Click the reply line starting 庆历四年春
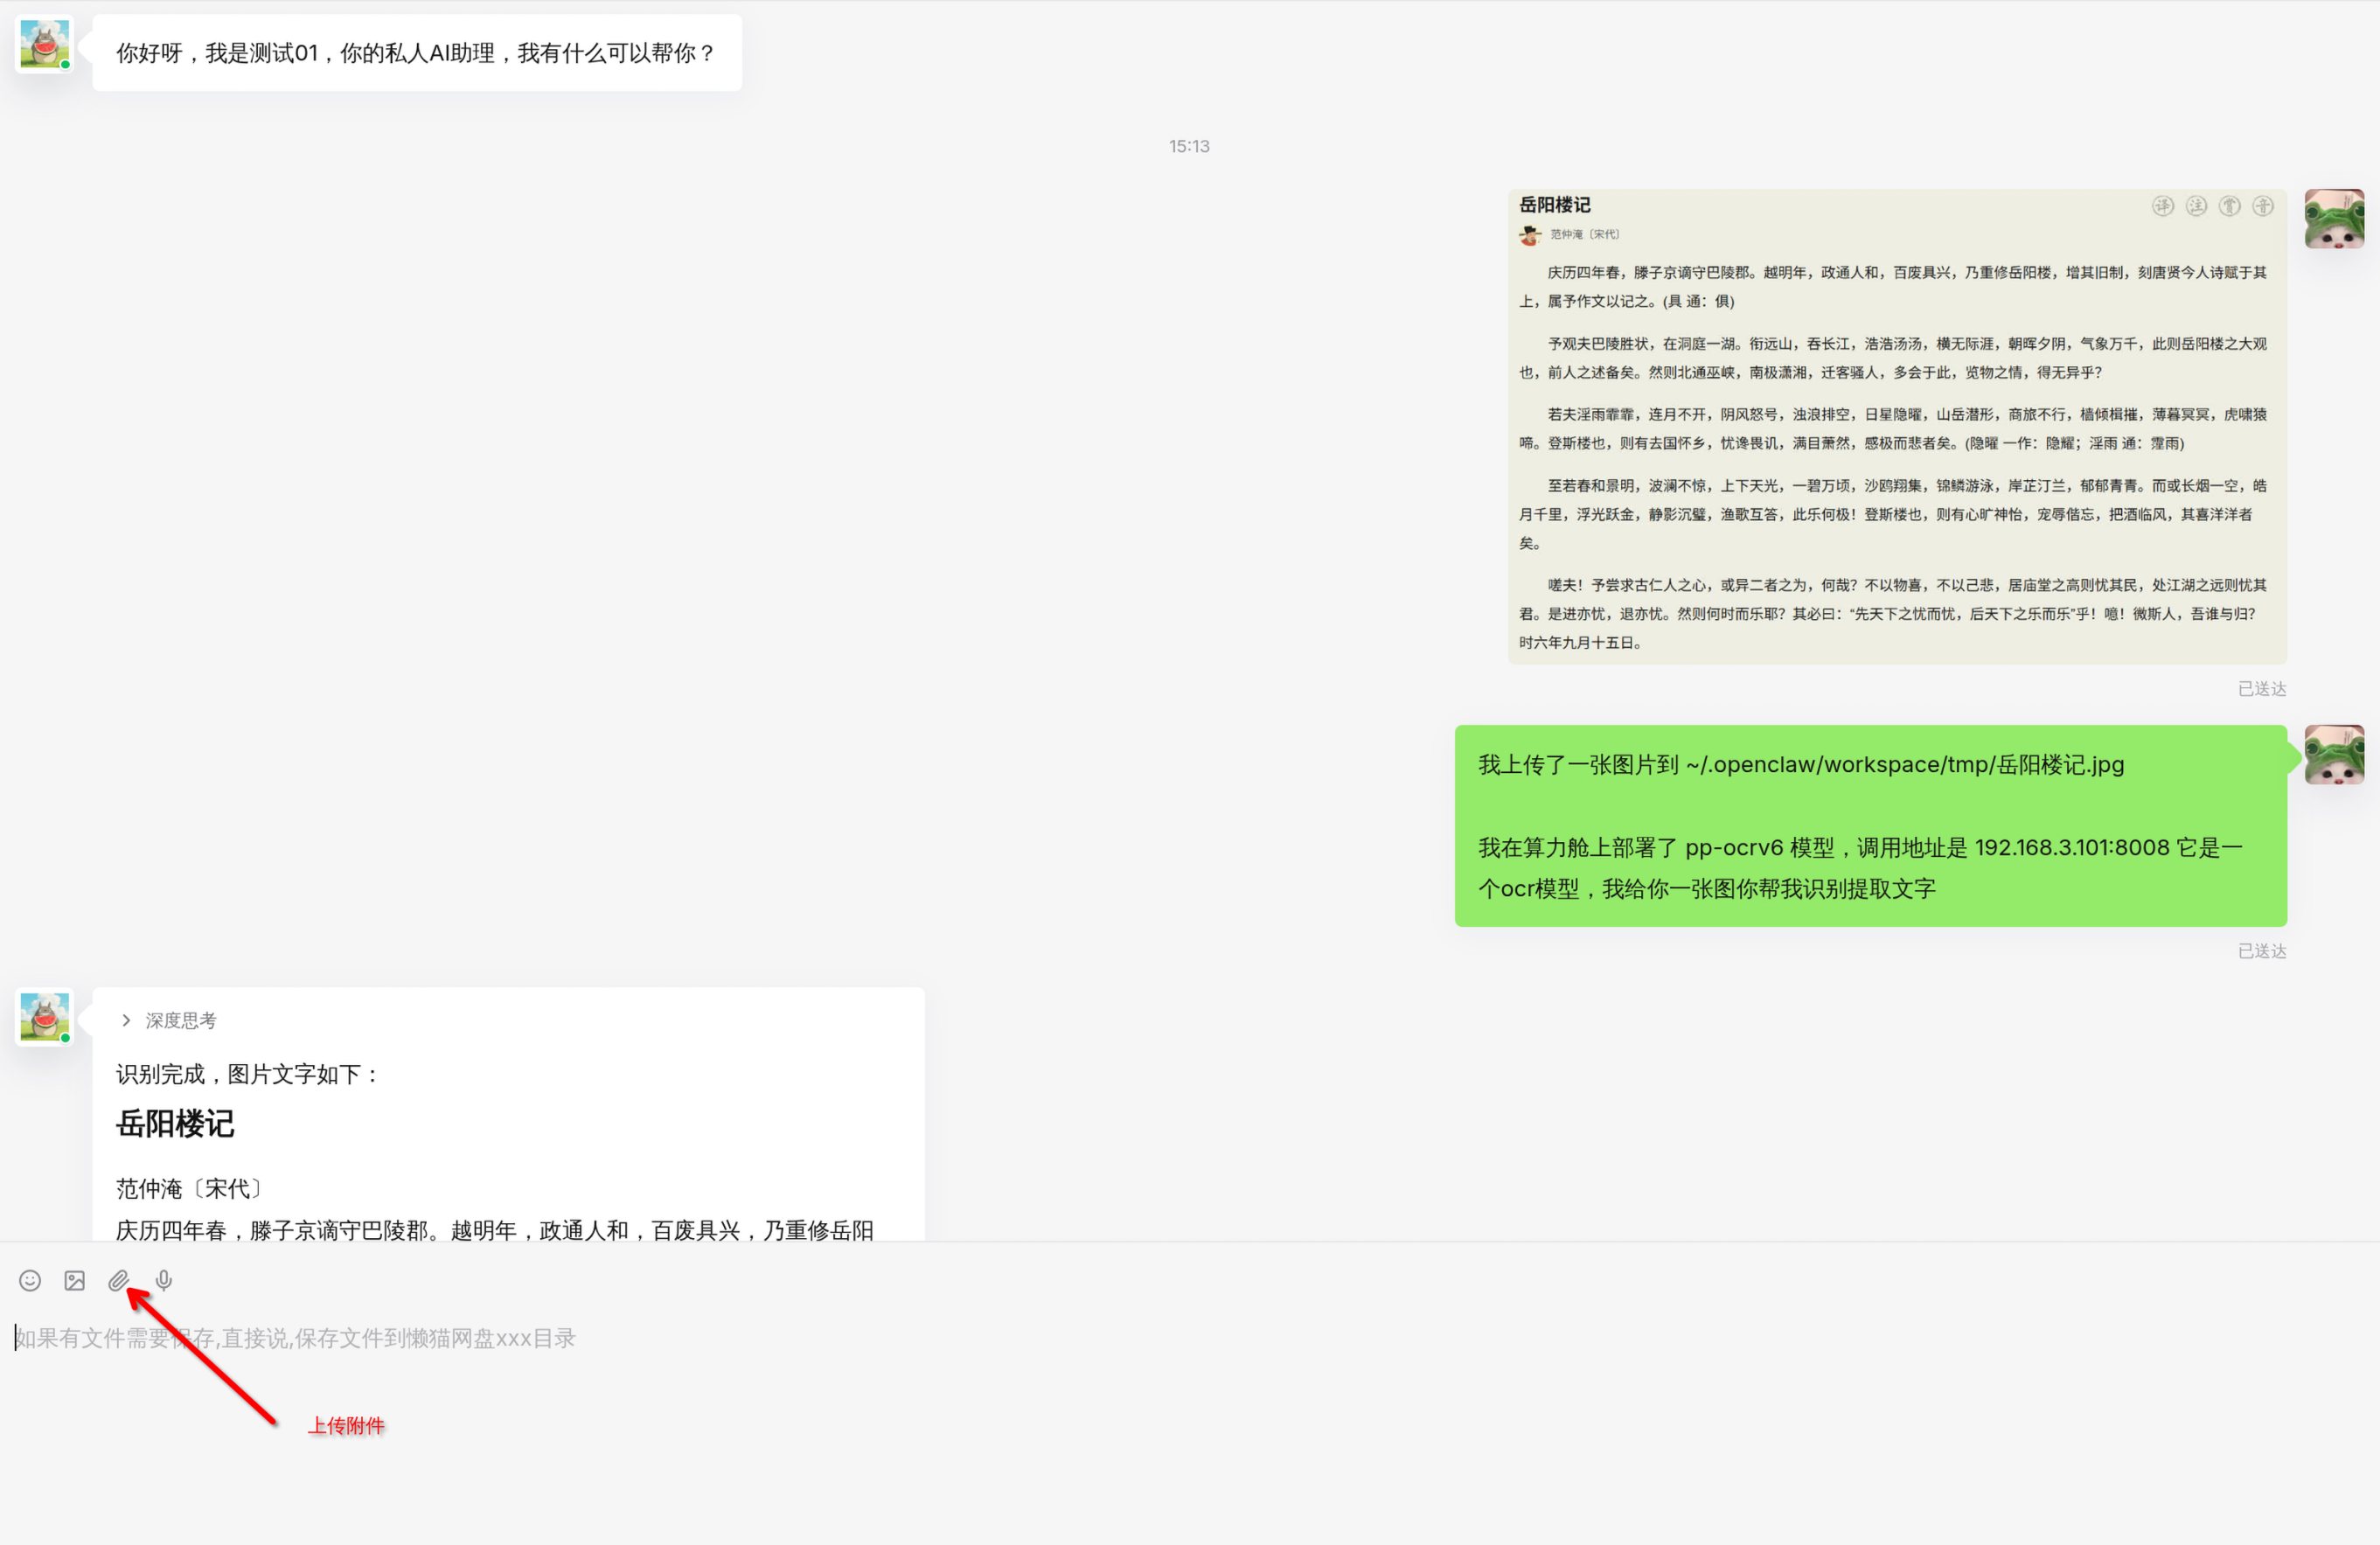Screen dimensions: 2380x1545 495,1229
